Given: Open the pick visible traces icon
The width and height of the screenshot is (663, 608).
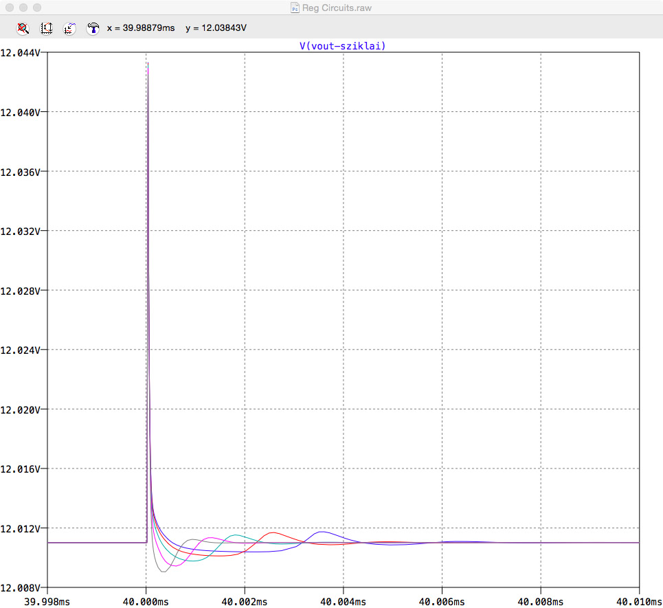Looking at the screenshot, I should 69,28.
